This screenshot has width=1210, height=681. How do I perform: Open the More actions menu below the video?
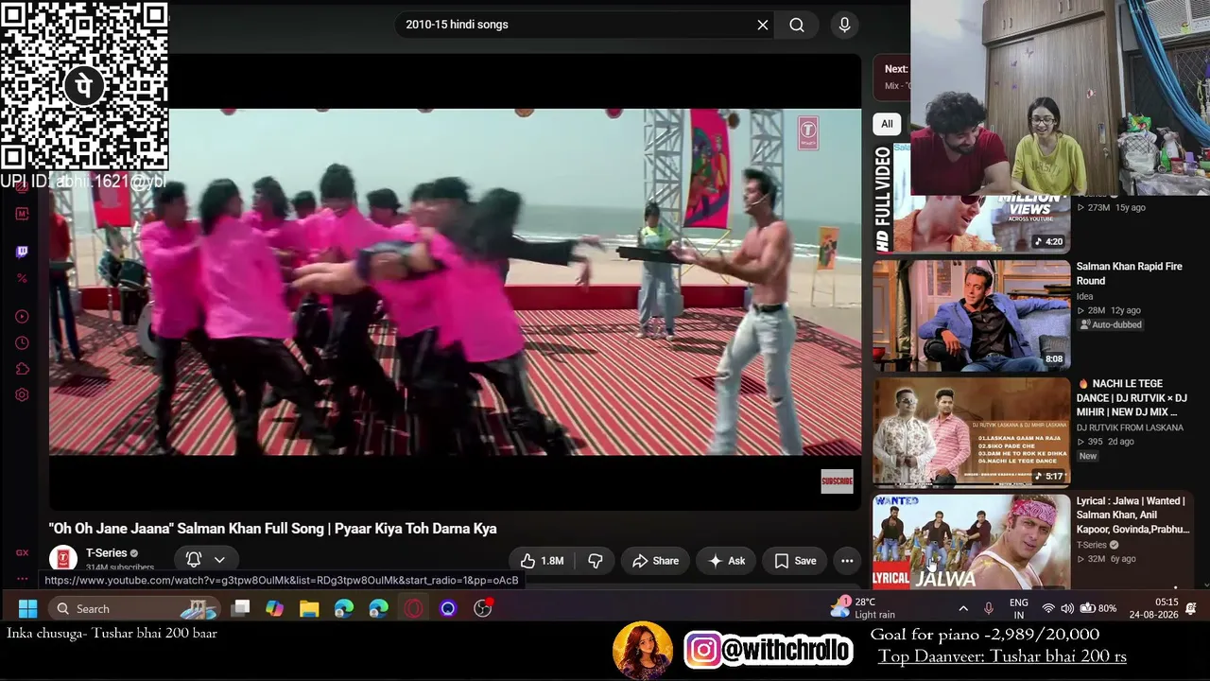tap(847, 561)
